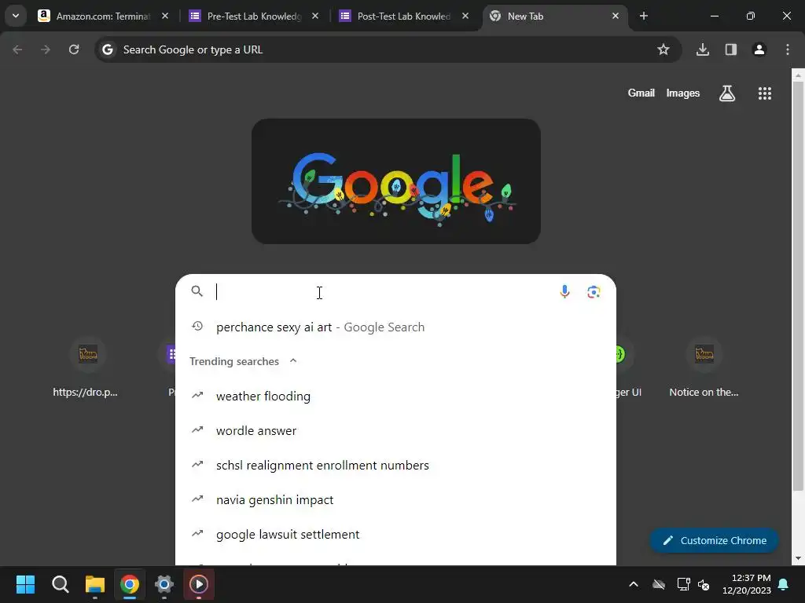Go back with the back arrow
This screenshot has height=603, width=805.
pos(17,49)
